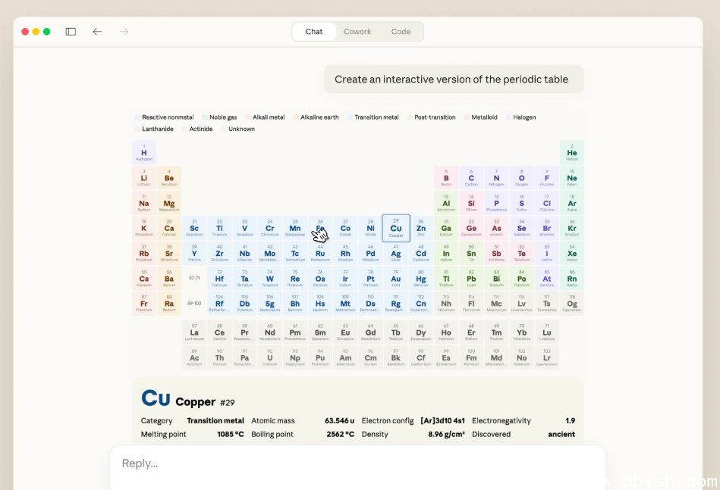Click the Noble gas legend swatch
The width and height of the screenshot is (720, 490).
(x=205, y=117)
